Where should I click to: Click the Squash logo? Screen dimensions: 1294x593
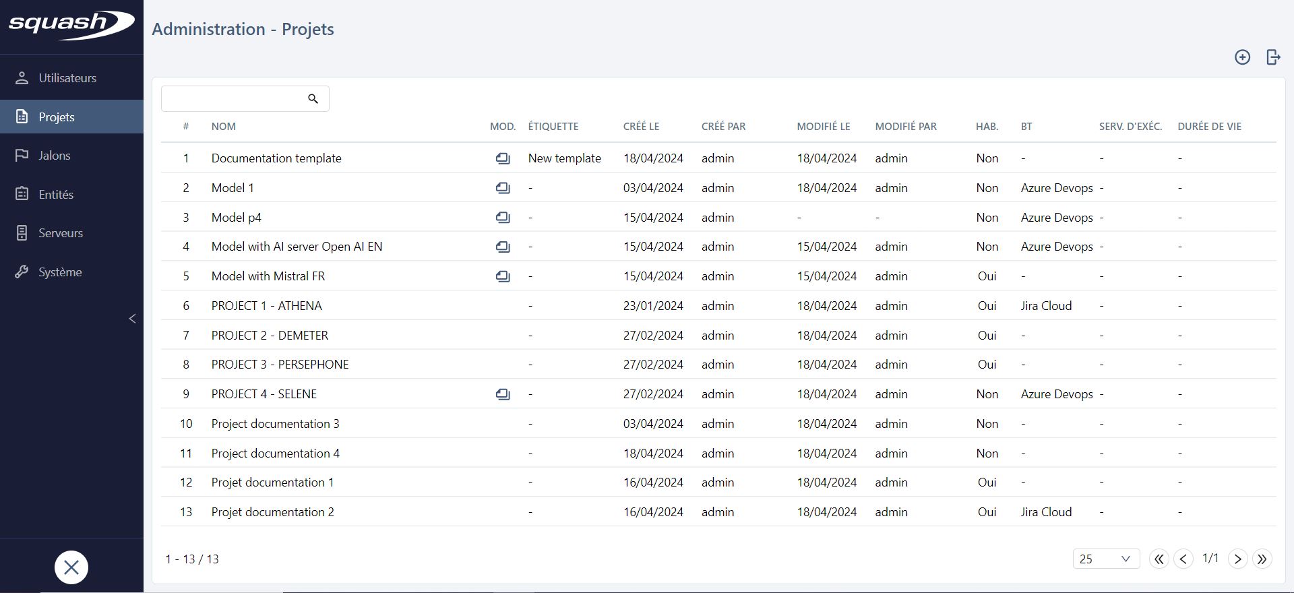[x=71, y=26]
